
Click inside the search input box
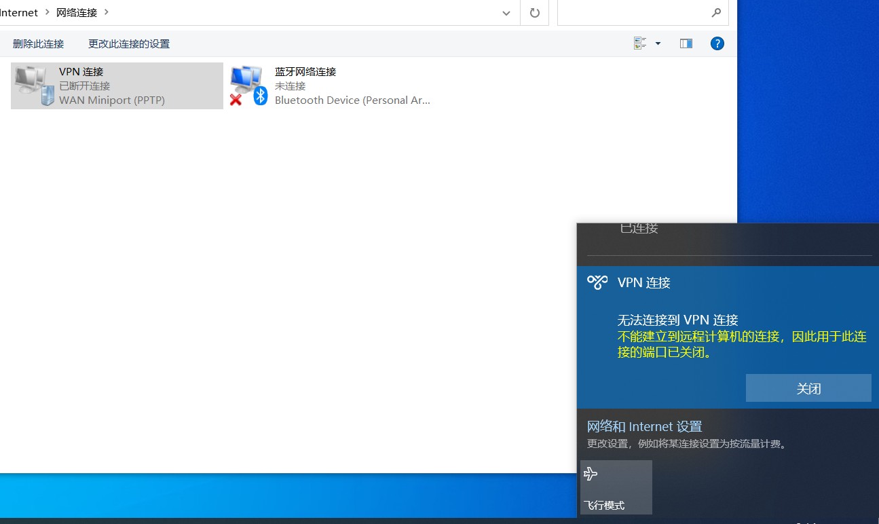[631, 13]
